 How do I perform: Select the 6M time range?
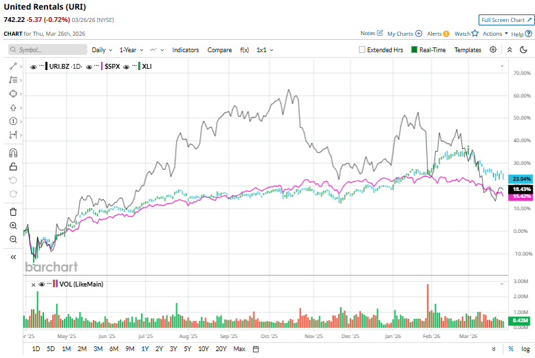click(x=113, y=349)
